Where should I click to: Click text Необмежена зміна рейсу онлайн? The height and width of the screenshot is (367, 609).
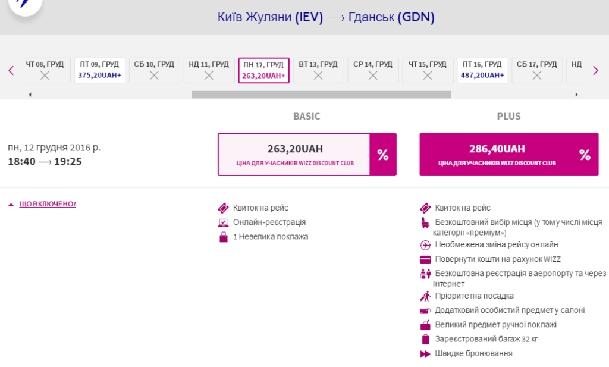[497, 244]
